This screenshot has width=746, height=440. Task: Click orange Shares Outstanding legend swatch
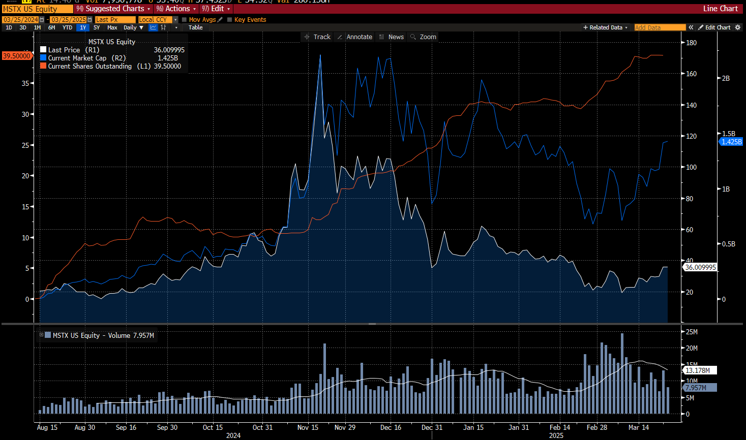43,66
